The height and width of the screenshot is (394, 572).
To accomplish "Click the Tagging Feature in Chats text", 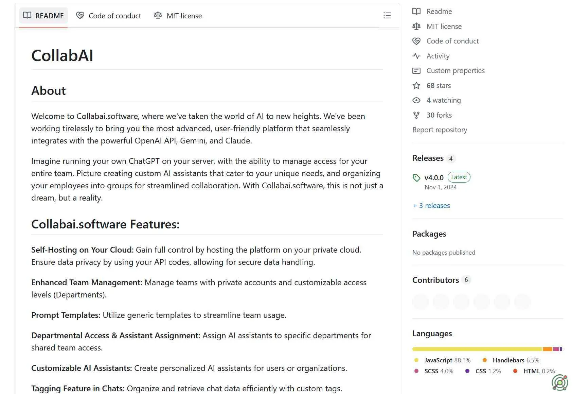I will click(78, 389).
